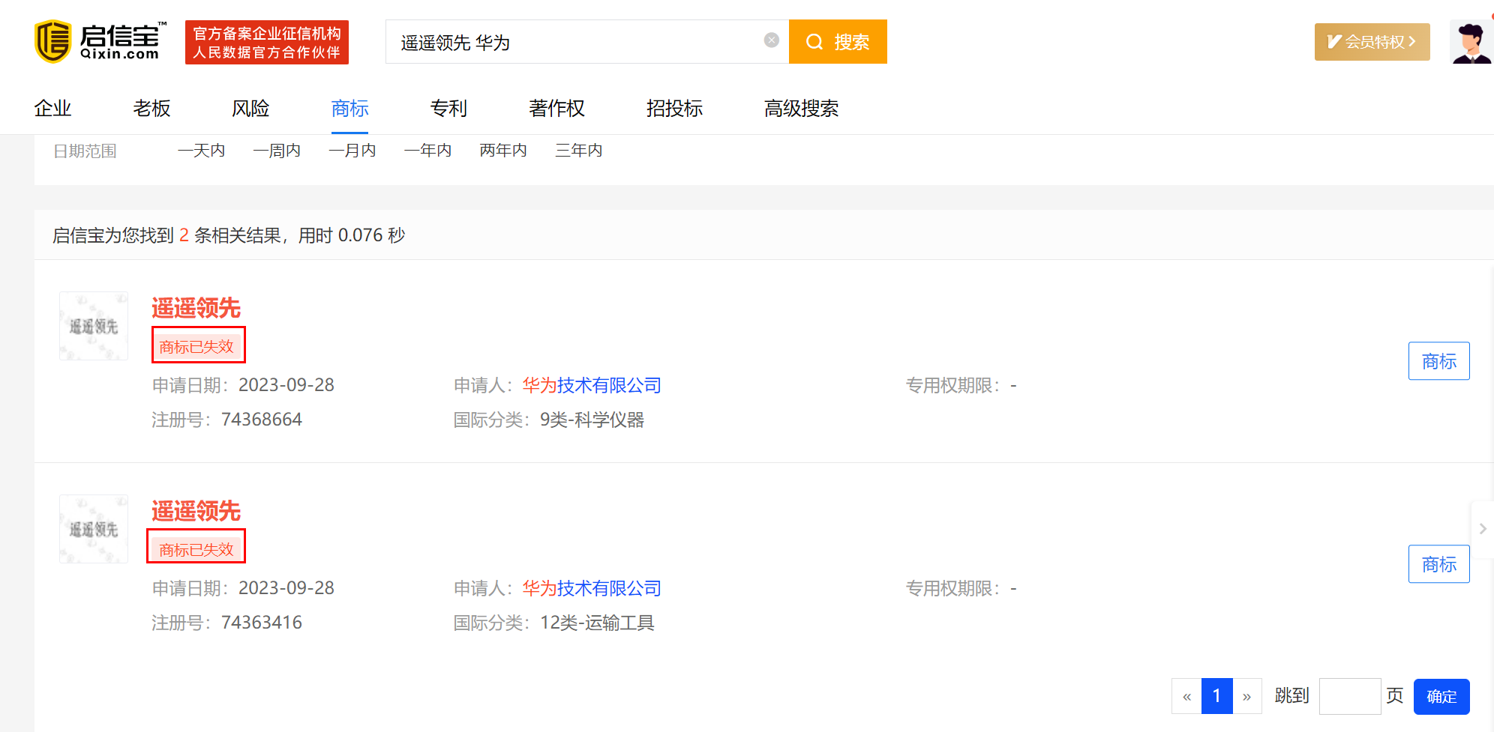The width and height of the screenshot is (1494, 732).
Task: Switch to the 企业 tab
Action: [x=52, y=109]
